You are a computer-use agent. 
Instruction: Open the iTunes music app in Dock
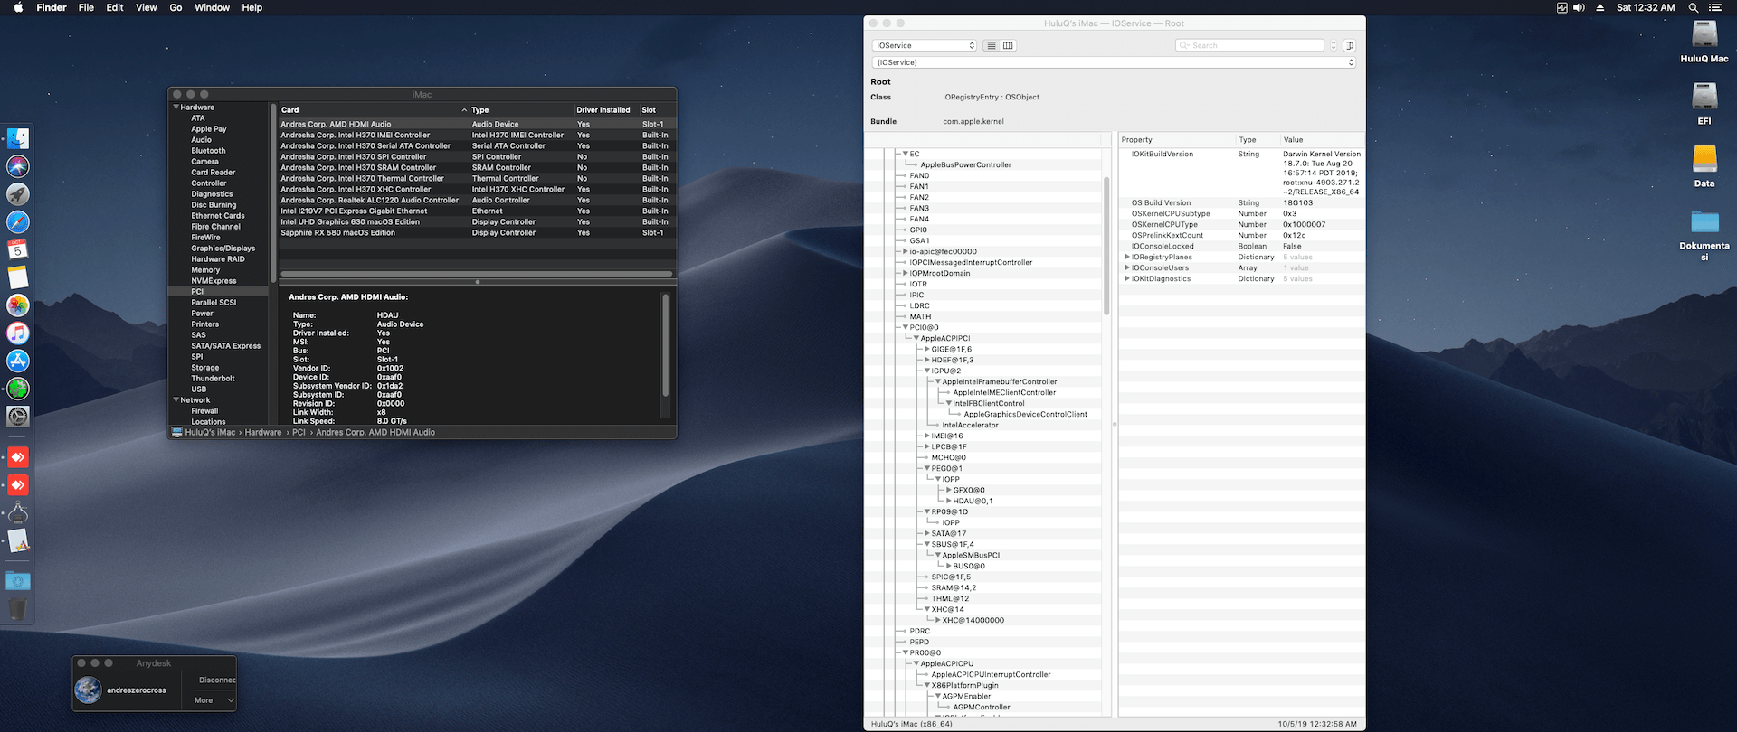[18, 333]
